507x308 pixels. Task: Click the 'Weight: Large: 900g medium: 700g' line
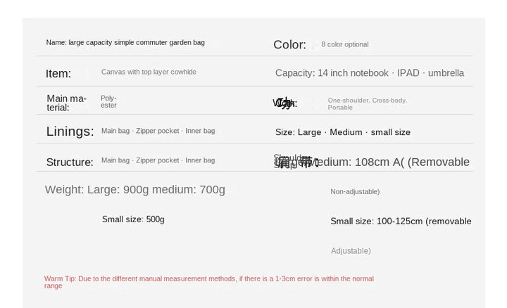click(x=134, y=190)
